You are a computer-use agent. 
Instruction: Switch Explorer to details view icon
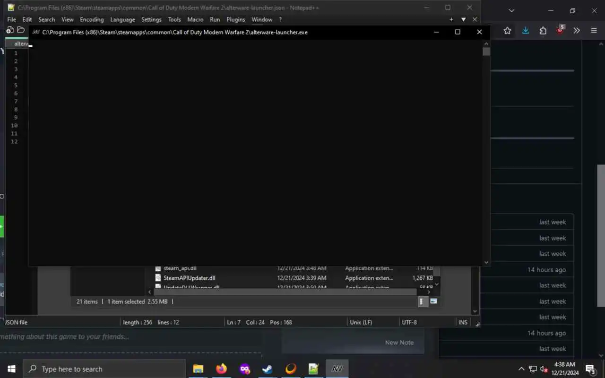pyautogui.click(x=423, y=301)
